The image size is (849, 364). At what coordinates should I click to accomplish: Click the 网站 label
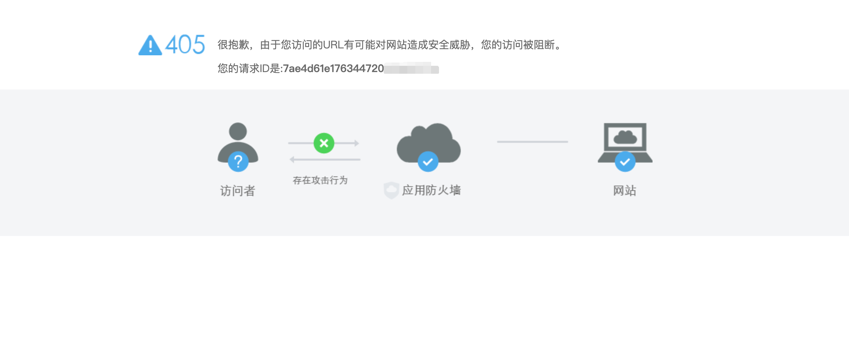click(x=625, y=191)
